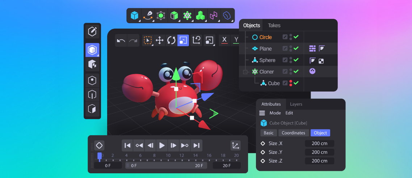Toggle Cloner's layer square icon
Viewport: 412px width, 178px height.
(x=285, y=72)
